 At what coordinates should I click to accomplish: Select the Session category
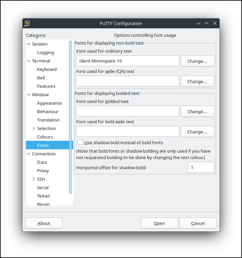[x=40, y=44]
